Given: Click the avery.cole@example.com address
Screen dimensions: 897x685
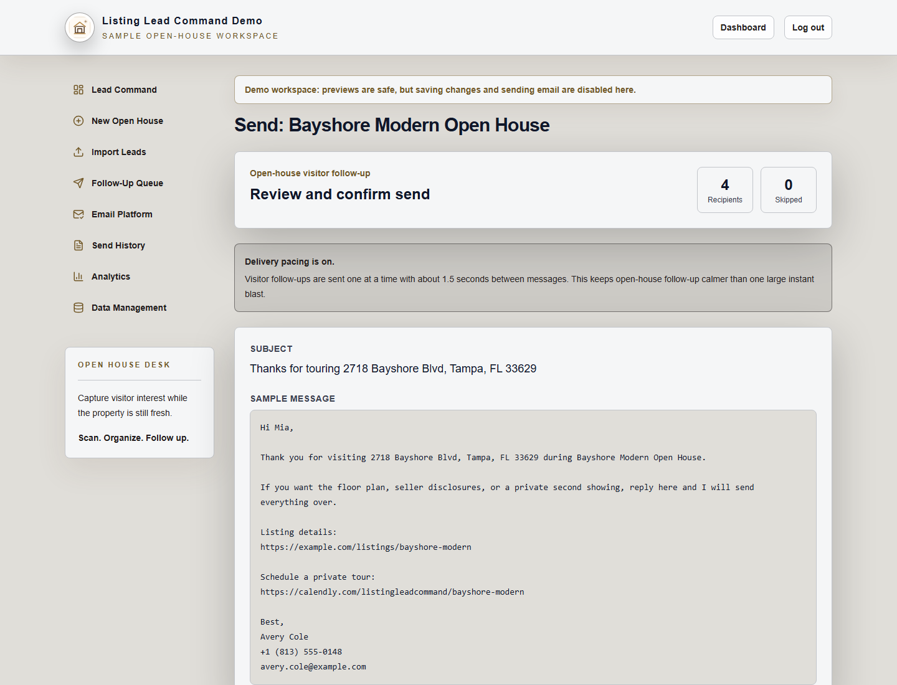Looking at the screenshot, I should point(313,666).
